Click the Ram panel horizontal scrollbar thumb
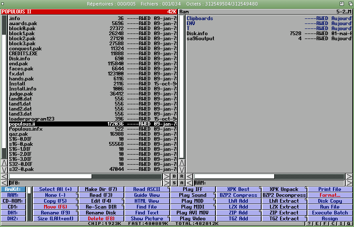This screenshot has width=354, height=227. 234,176
